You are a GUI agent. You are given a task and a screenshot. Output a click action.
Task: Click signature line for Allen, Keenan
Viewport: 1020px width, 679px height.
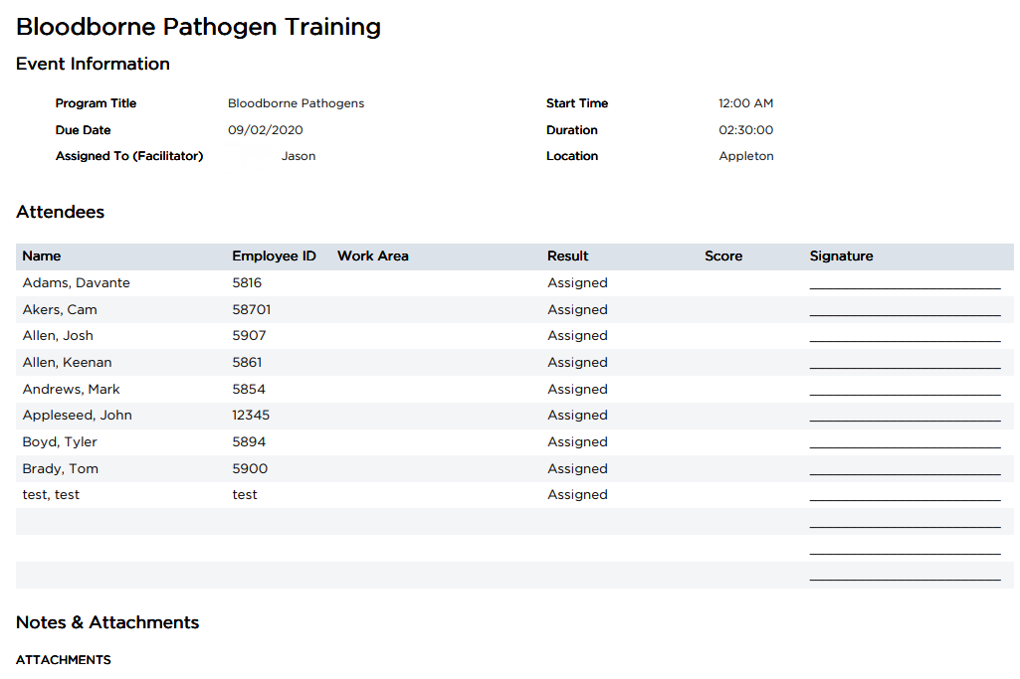tap(905, 365)
